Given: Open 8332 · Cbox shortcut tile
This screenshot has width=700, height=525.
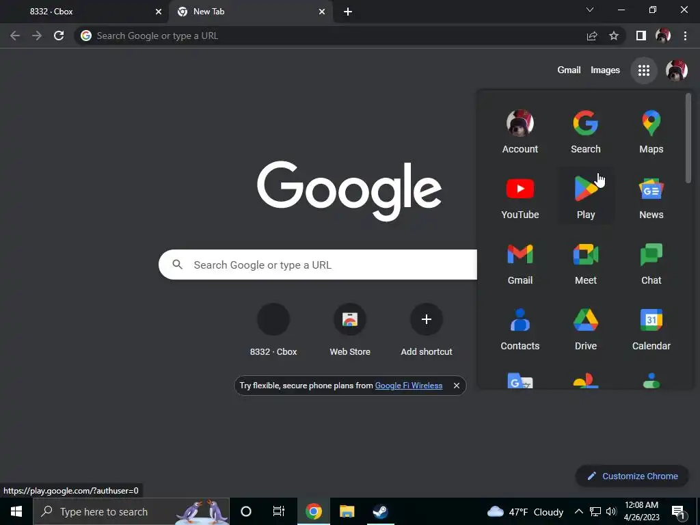Looking at the screenshot, I should pyautogui.click(x=273, y=329).
